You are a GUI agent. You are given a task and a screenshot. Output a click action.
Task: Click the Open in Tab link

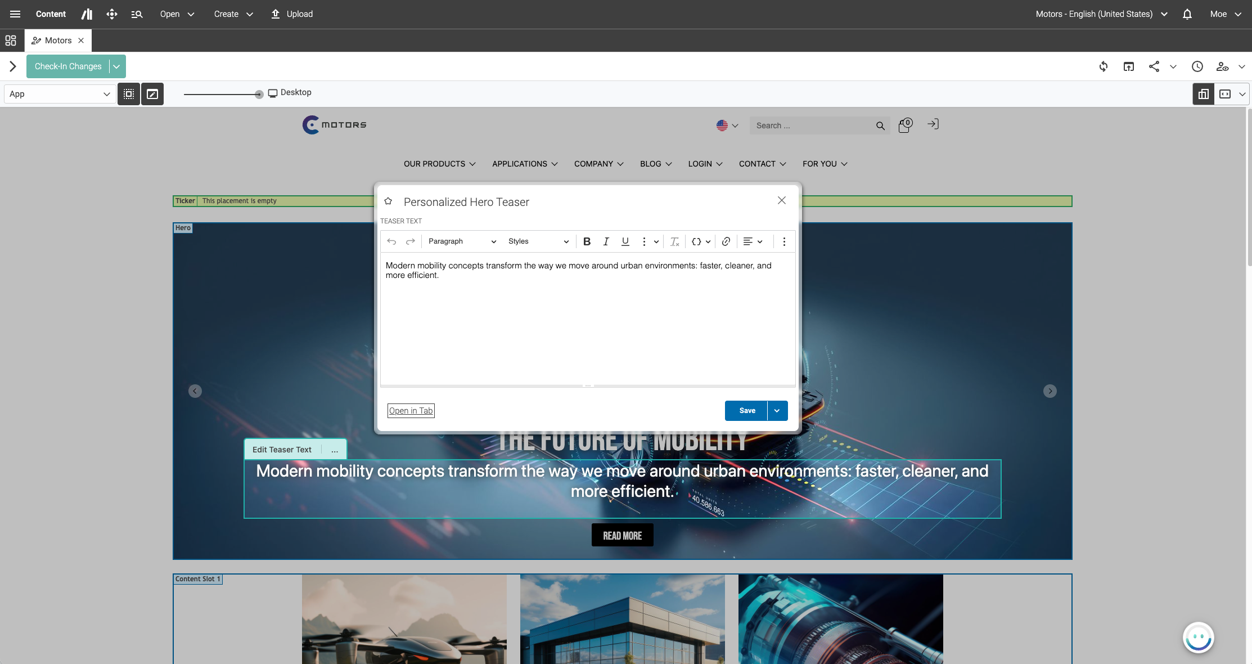[x=411, y=411]
